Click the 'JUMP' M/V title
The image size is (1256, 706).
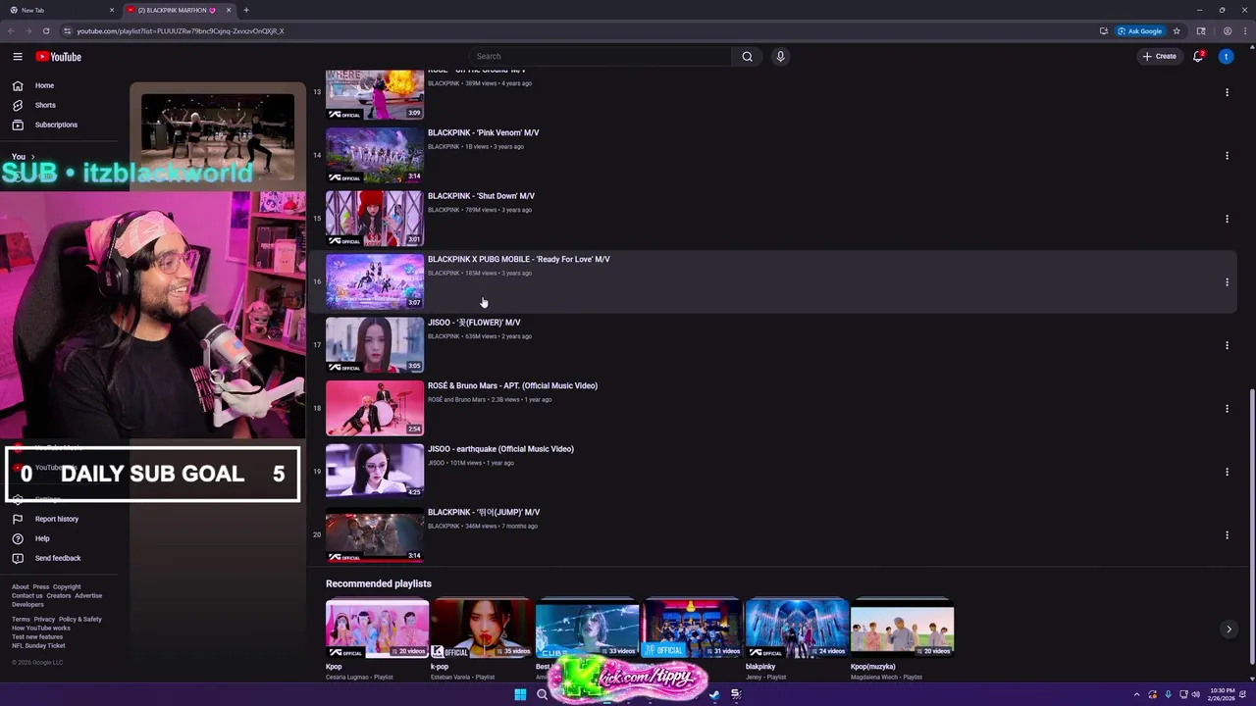[484, 512]
